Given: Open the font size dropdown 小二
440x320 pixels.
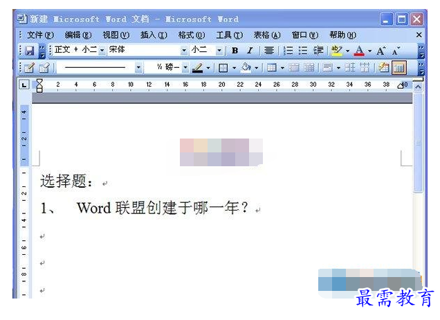Looking at the screenshot, I should pyautogui.click(x=219, y=51).
